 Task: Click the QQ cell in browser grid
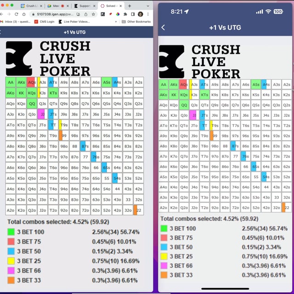pos(32,104)
